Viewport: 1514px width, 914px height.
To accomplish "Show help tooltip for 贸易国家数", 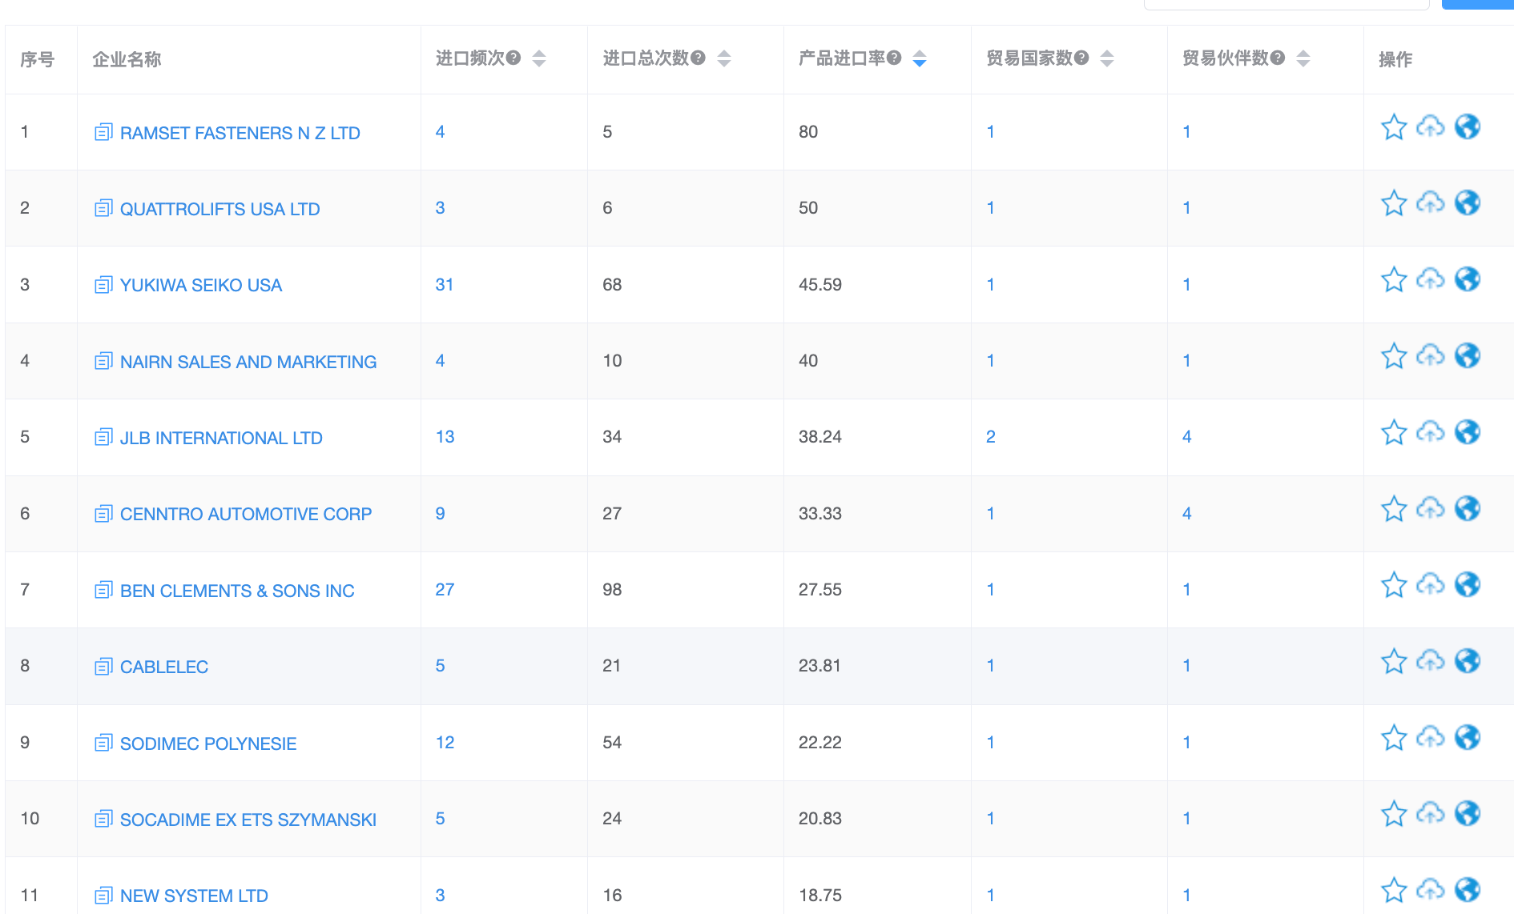I will click(x=1081, y=58).
